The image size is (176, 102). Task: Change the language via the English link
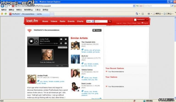(146, 23)
